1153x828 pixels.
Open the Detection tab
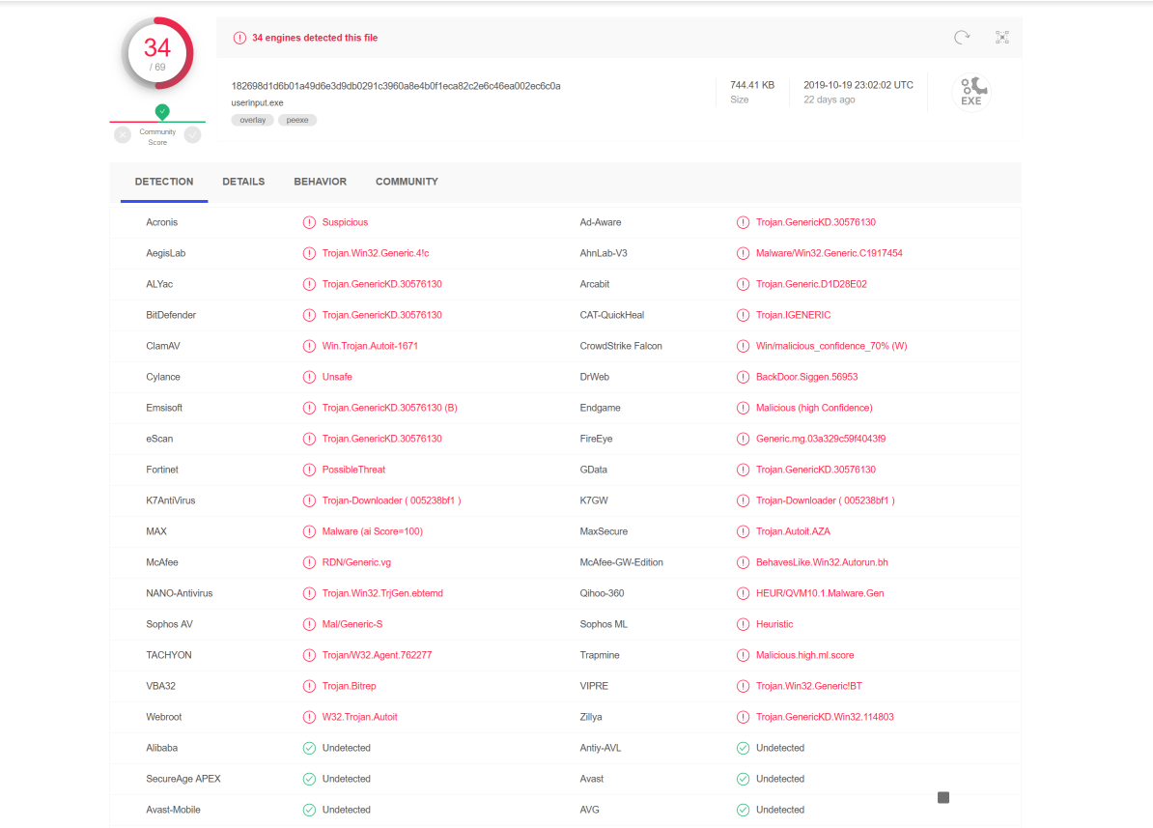pyautogui.click(x=164, y=182)
